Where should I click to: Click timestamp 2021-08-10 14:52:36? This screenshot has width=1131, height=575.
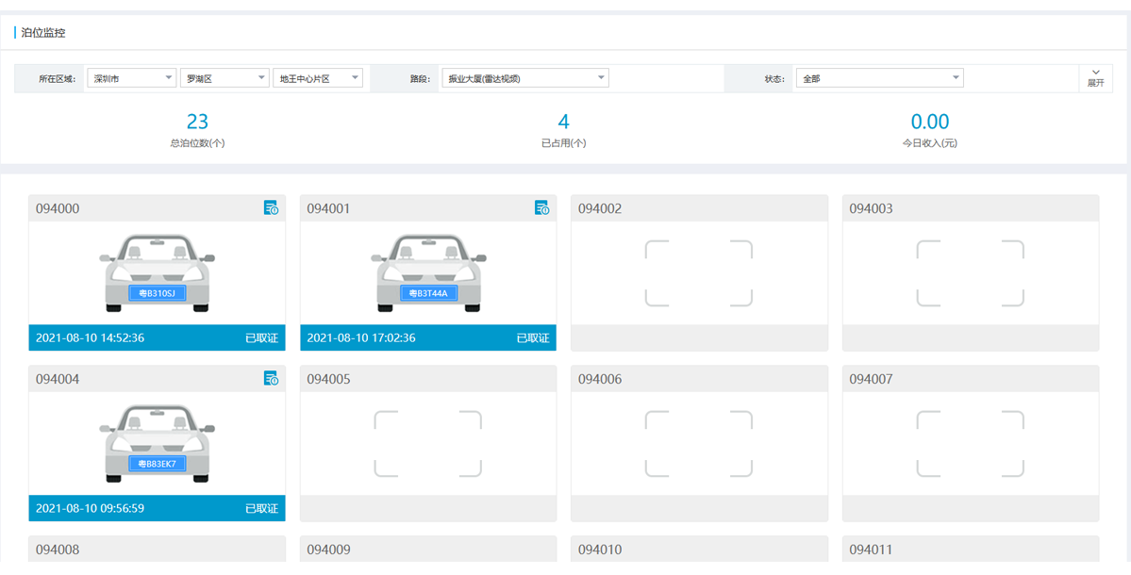point(91,338)
